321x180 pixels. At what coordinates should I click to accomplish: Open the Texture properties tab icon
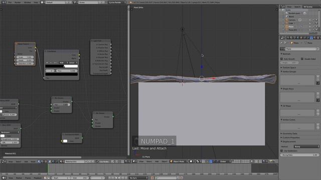(x=318, y=38)
